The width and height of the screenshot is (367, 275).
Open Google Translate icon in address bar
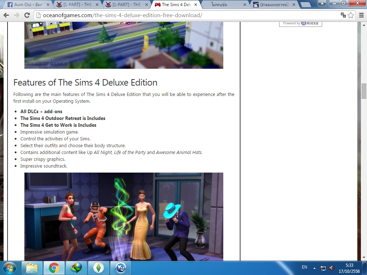(343, 15)
